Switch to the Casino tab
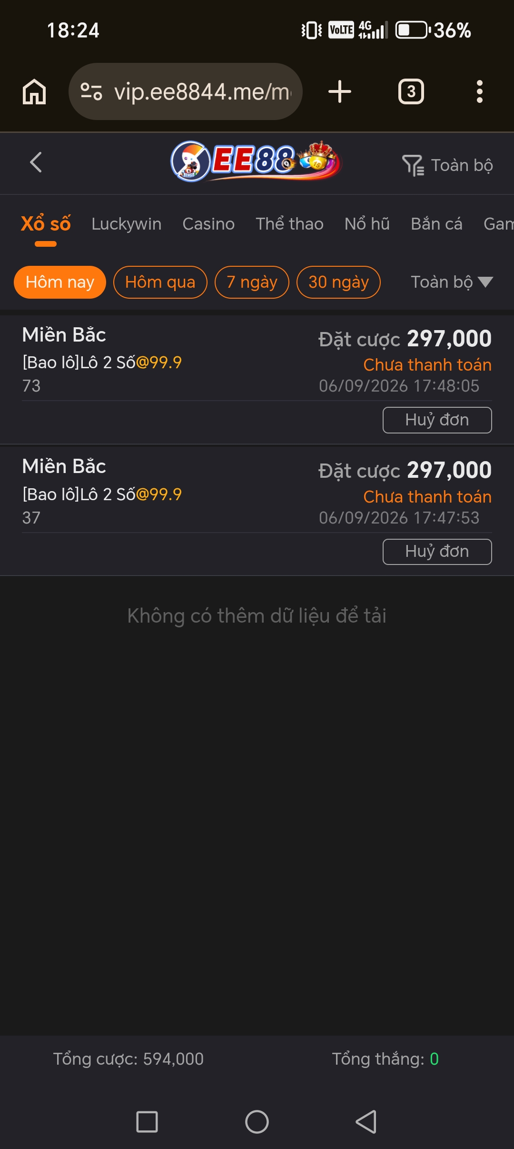The width and height of the screenshot is (514, 1149). [x=208, y=224]
